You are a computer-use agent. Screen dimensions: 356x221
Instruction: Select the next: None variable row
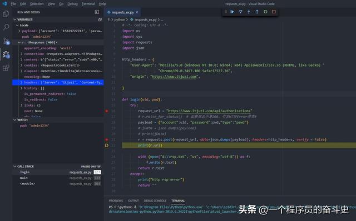point(58,111)
